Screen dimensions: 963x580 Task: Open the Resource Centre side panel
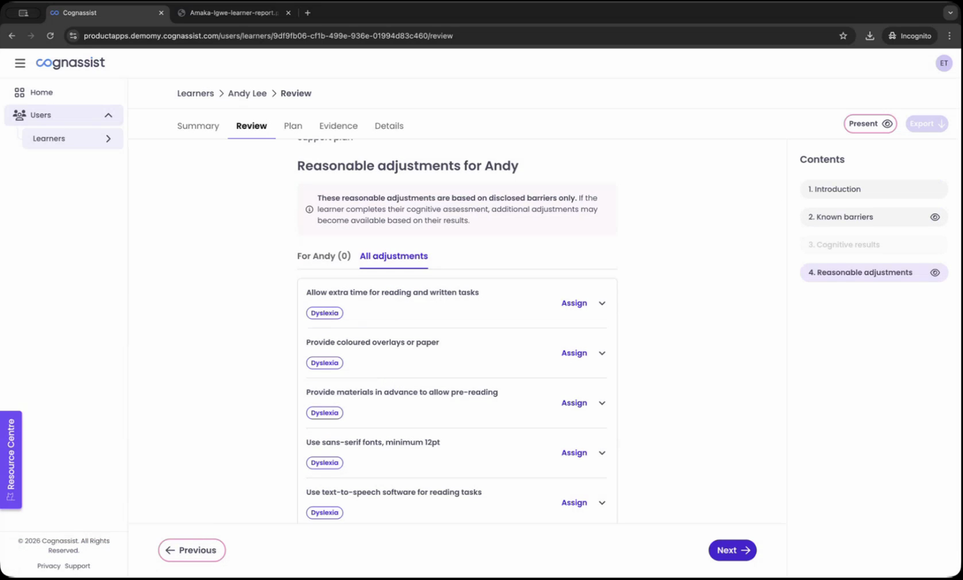10,459
